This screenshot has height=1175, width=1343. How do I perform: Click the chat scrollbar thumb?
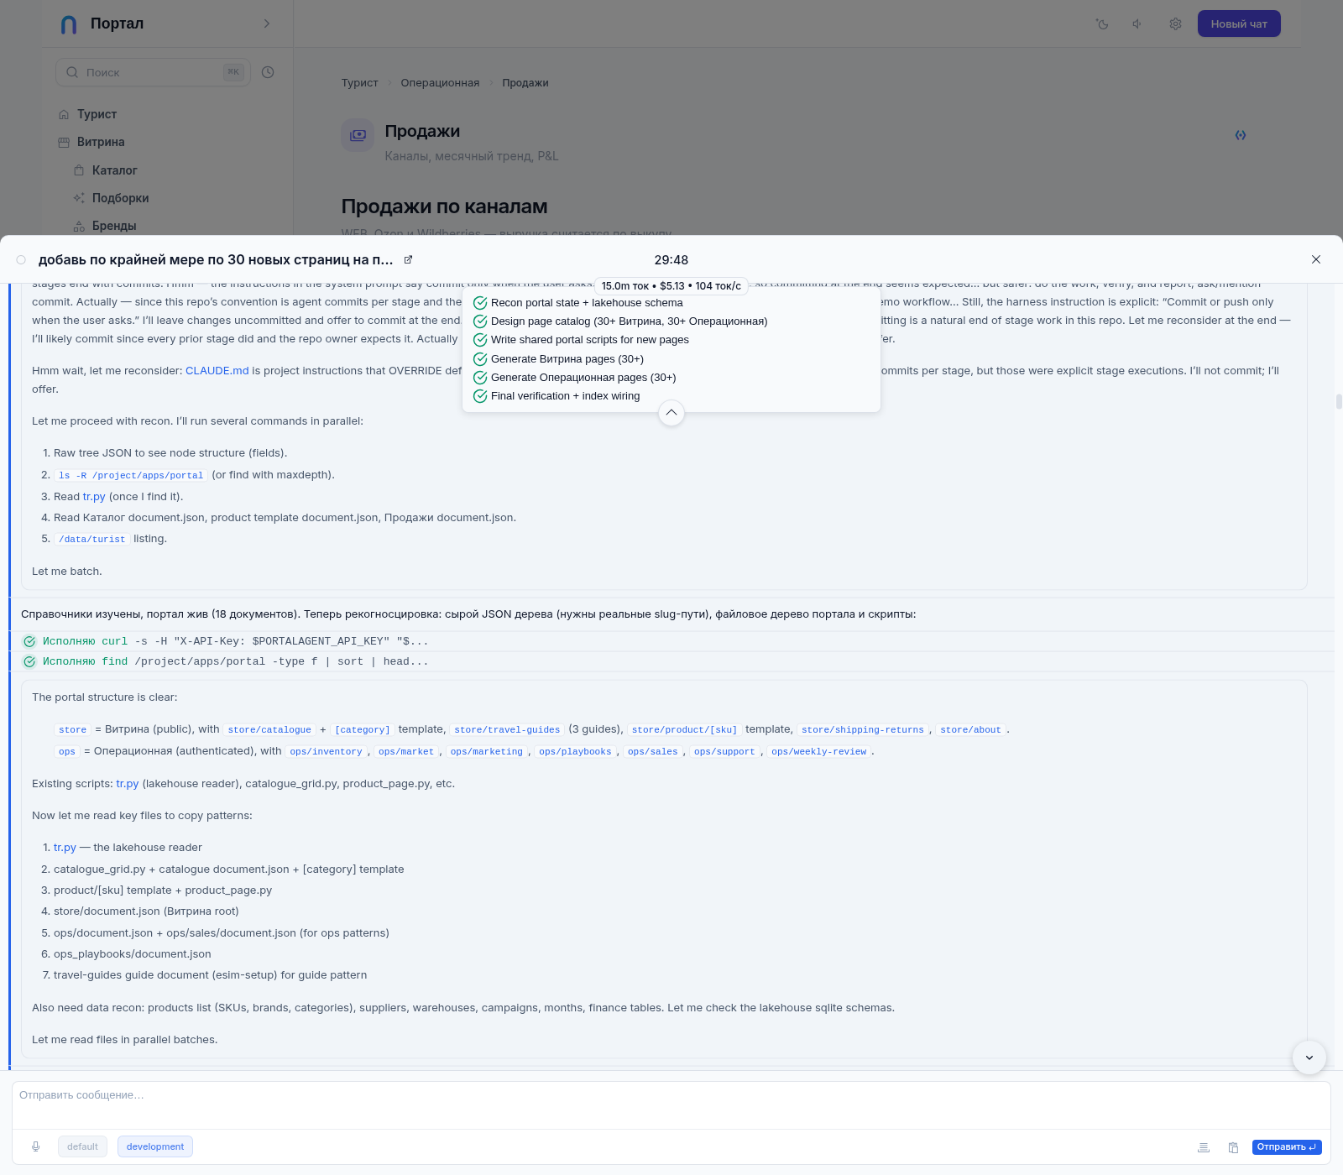[x=1339, y=401]
